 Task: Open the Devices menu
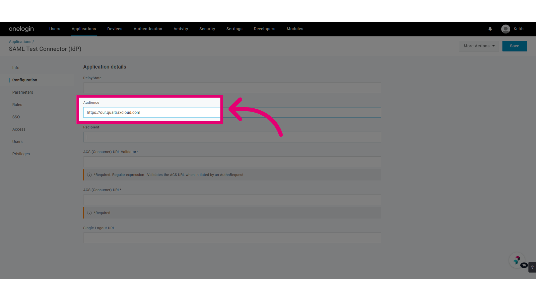click(115, 29)
